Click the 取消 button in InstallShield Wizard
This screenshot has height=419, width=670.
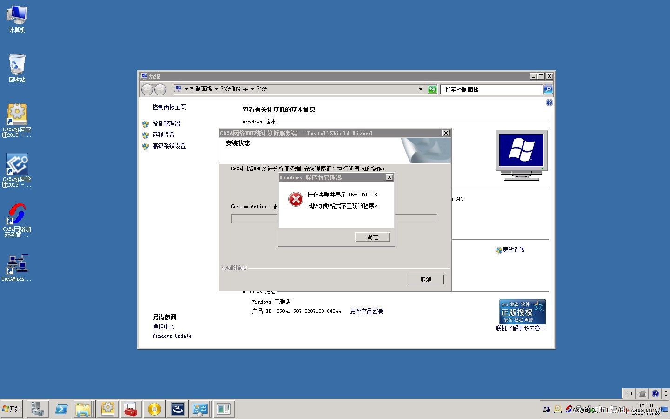pos(426,279)
